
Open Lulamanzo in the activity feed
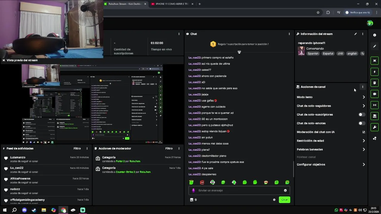coord(18,157)
